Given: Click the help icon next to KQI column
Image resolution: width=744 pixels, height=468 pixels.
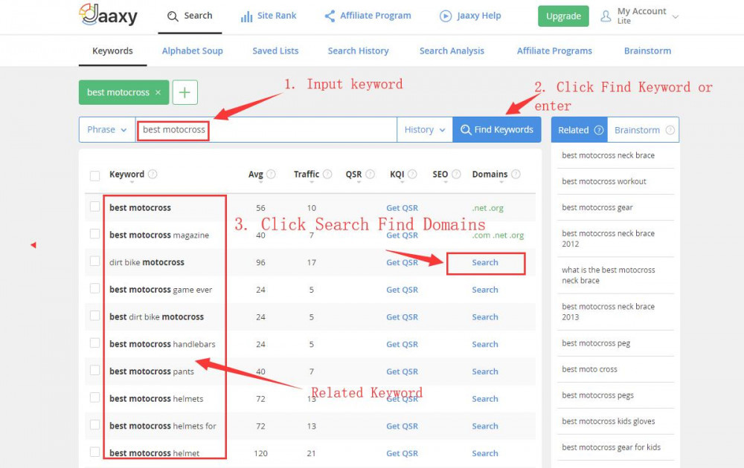Looking at the screenshot, I should 412,175.
